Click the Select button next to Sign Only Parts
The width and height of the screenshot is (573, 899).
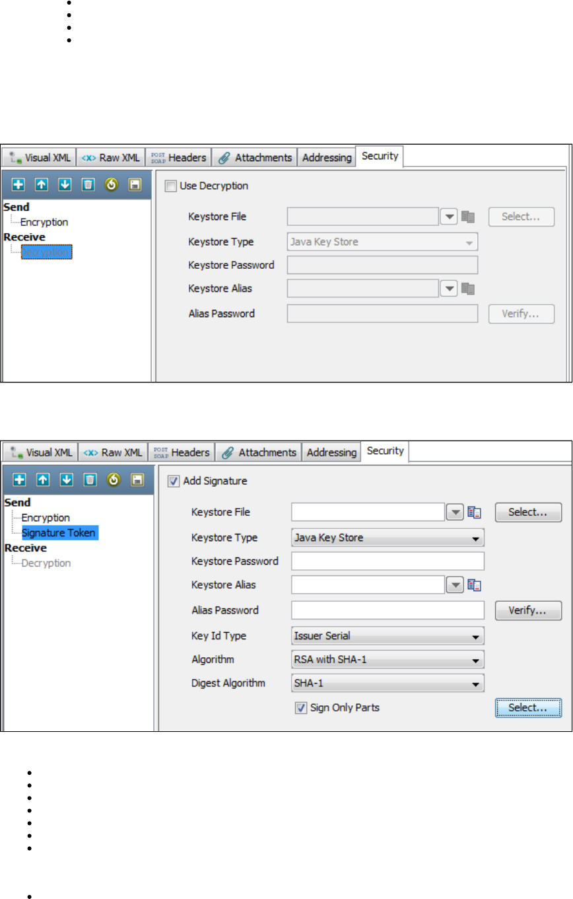coord(528,707)
